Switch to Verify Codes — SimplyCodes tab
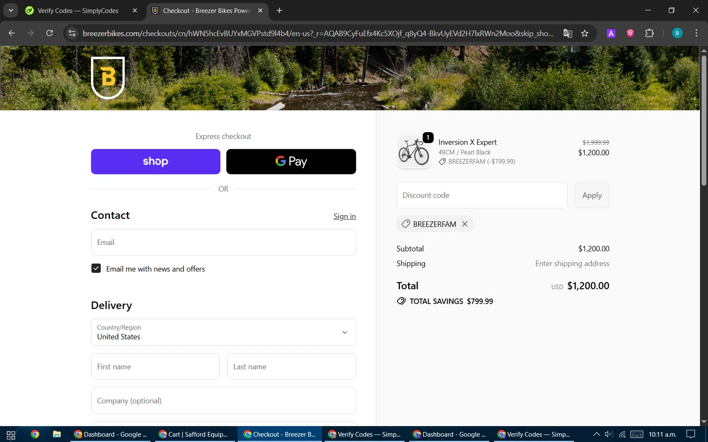This screenshot has width=708, height=442. coord(78,10)
